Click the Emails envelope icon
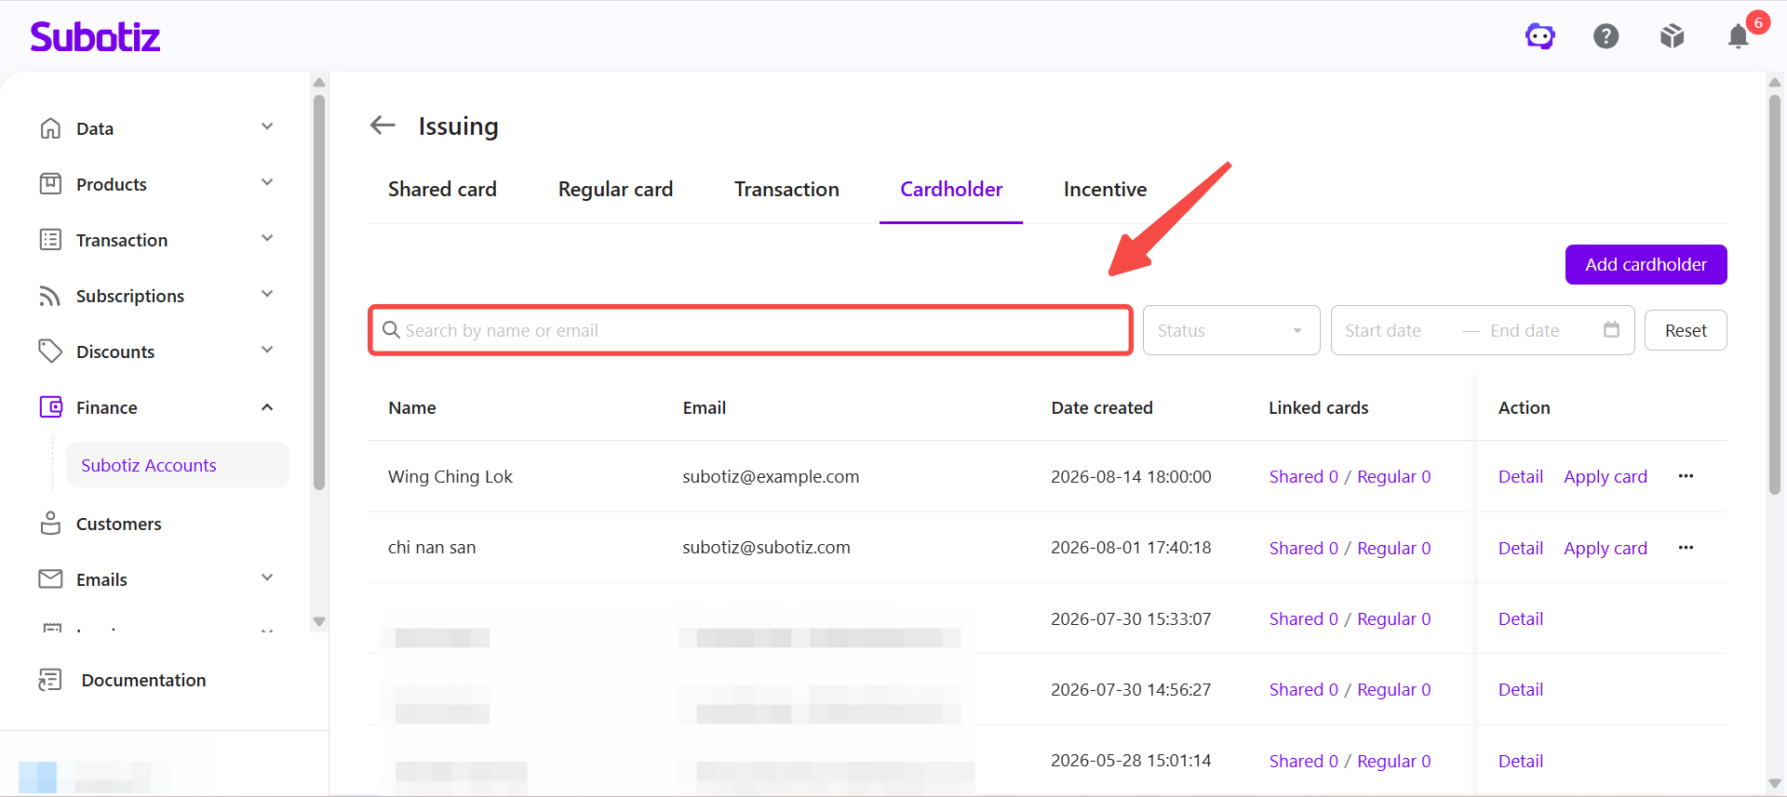Image resolution: width=1787 pixels, height=797 pixels. pyautogui.click(x=50, y=579)
